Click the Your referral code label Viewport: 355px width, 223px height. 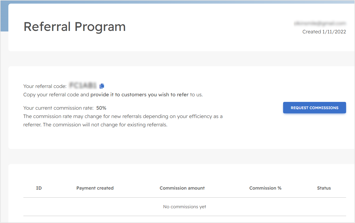click(x=45, y=86)
